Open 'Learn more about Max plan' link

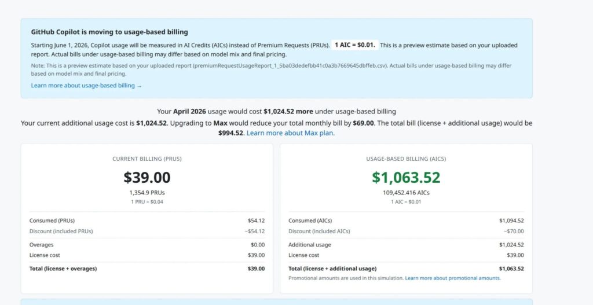pyautogui.click(x=291, y=133)
